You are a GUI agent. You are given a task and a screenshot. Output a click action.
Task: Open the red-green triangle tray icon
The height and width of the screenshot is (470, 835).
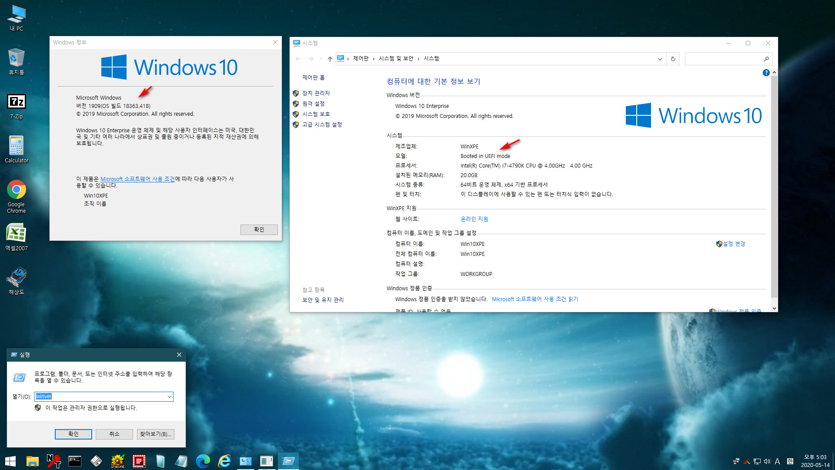(x=747, y=461)
